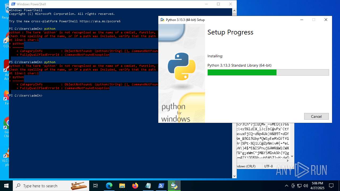Minimize the Windows PowerShell window
The image size is (340, 191).
206,4
